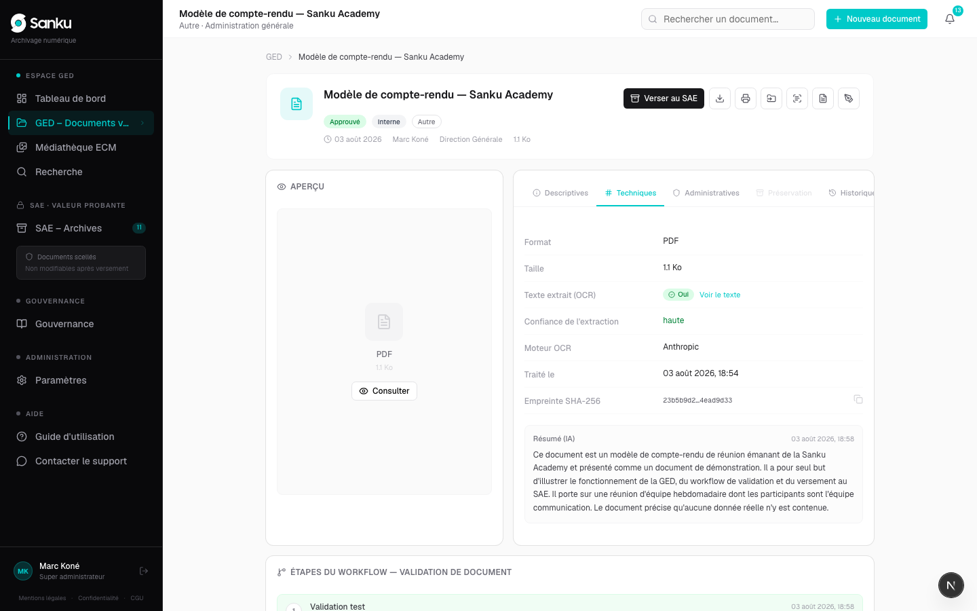This screenshot has height=611, width=977.
Task: Click the Résumé (IA) heading
Action: tap(554, 439)
